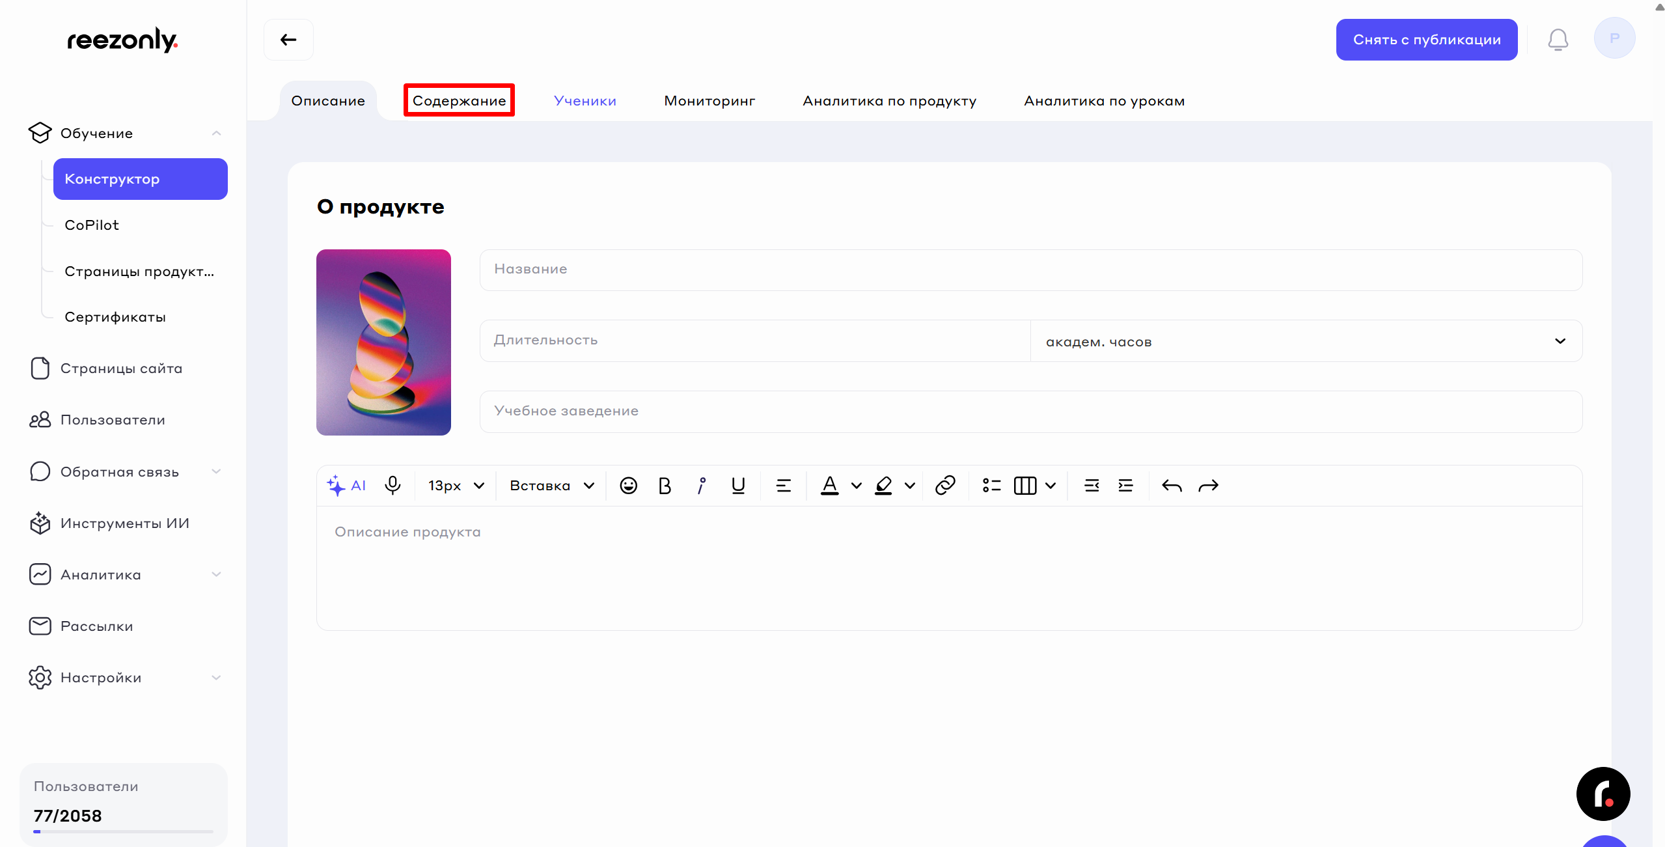Toggle italic text formatting
This screenshot has height=847, width=1665.
(701, 486)
